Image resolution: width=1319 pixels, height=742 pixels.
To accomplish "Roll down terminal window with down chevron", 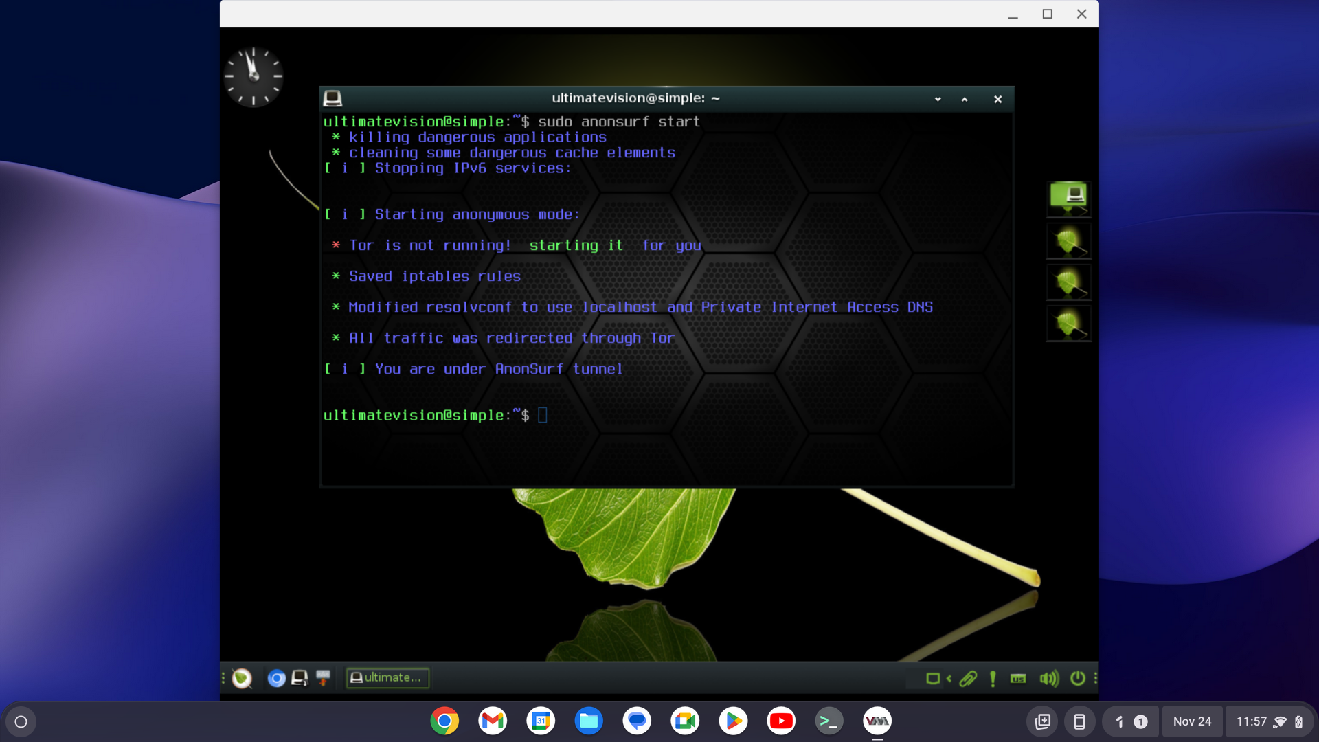I will (x=938, y=100).
